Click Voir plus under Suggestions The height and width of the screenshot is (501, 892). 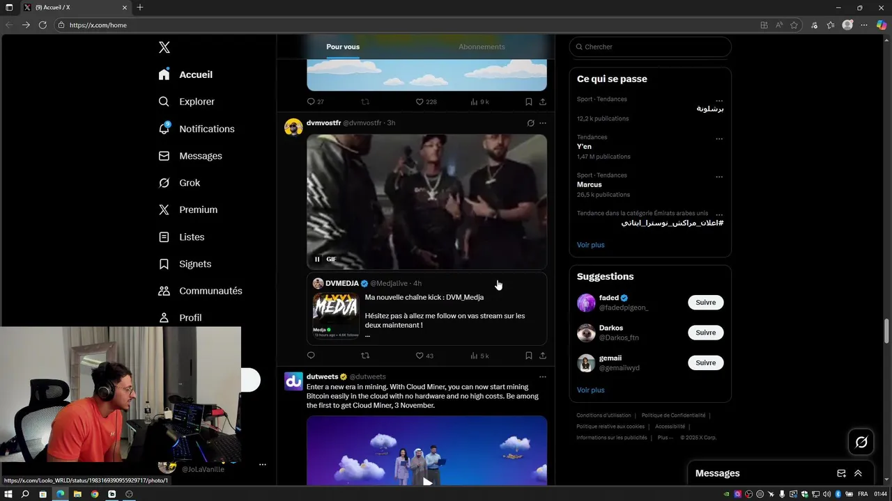click(590, 390)
